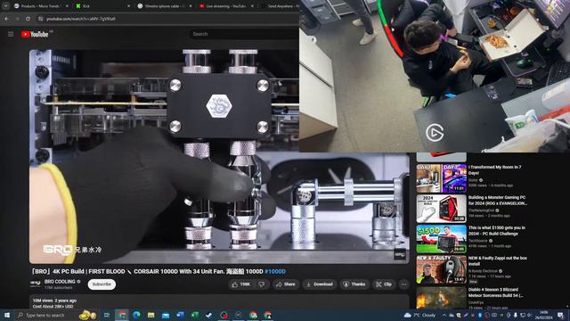Create a Clip of the video
This screenshot has height=321, width=570.
coord(384,284)
